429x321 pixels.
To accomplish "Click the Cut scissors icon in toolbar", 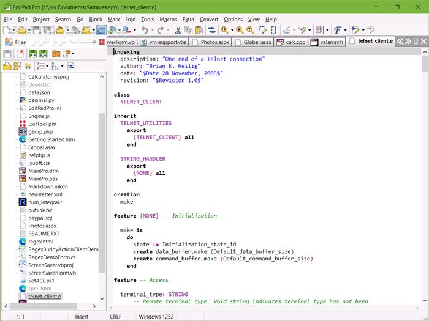I will pyautogui.click(x=178, y=30).
